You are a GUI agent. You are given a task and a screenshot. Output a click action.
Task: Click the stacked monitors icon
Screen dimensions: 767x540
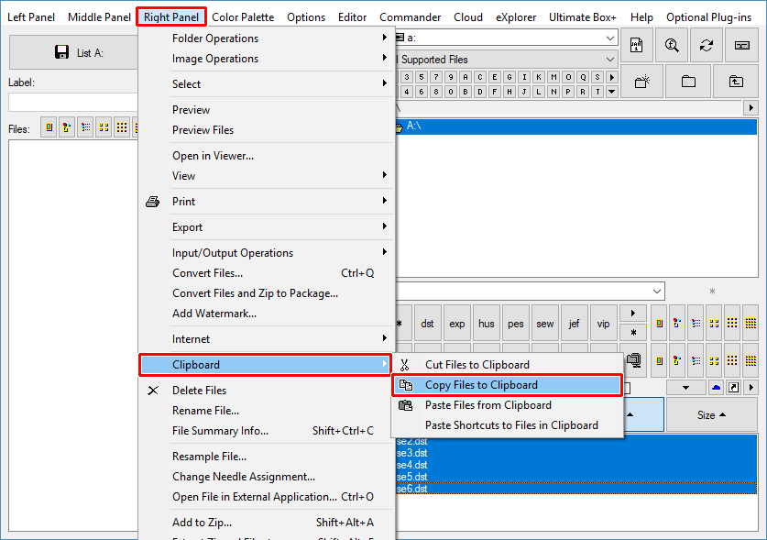(x=634, y=360)
